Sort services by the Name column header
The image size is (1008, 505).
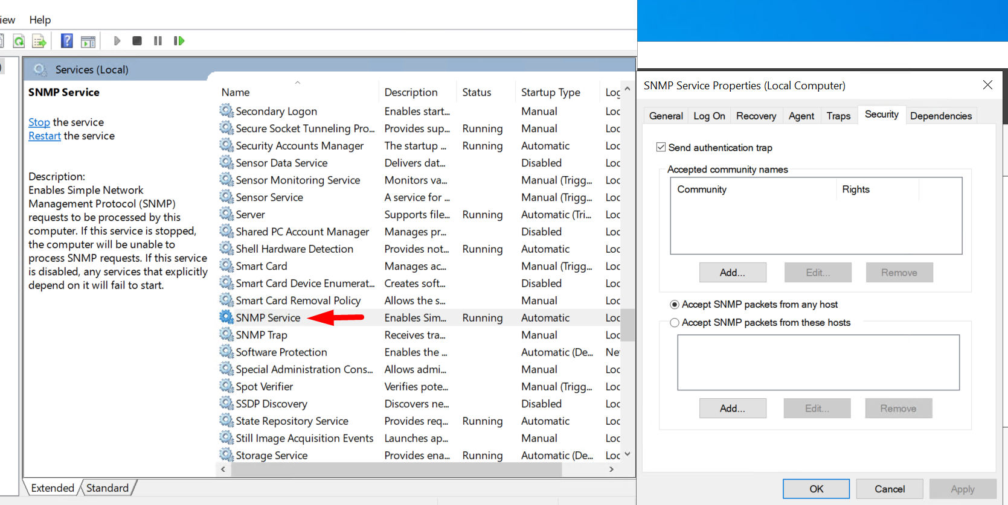point(236,92)
